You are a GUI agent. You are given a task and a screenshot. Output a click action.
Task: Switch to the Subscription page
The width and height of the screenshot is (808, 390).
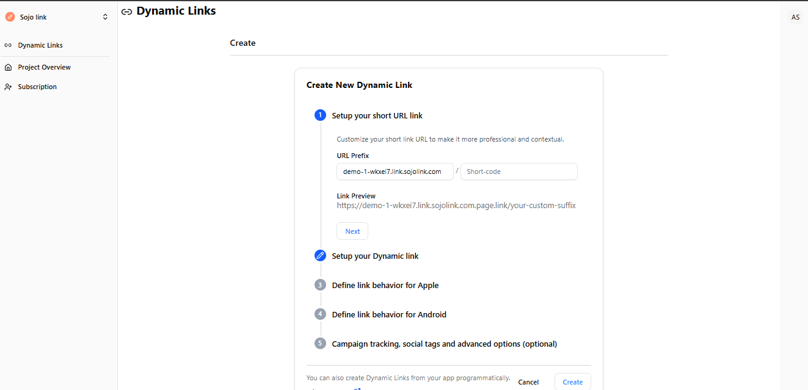pos(37,86)
